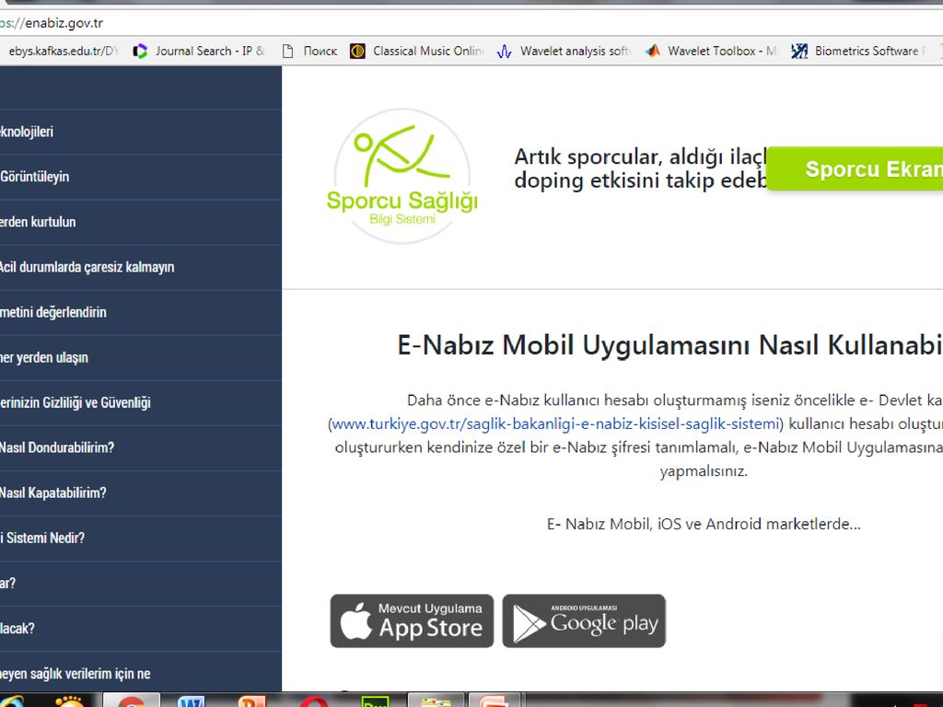Select the 'Görüntüleyin' sidebar item
Screen dimensions: 943x707
[x=141, y=177]
